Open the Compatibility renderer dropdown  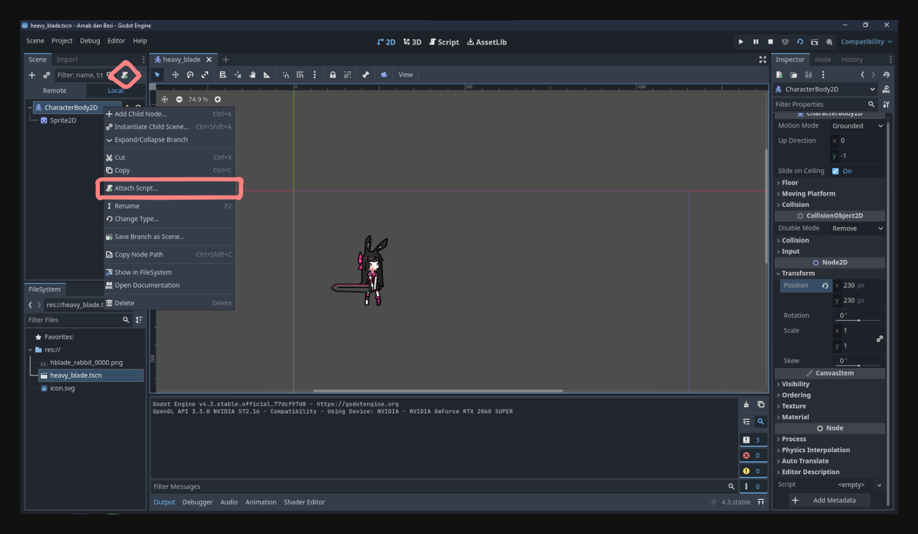click(866, 42)
